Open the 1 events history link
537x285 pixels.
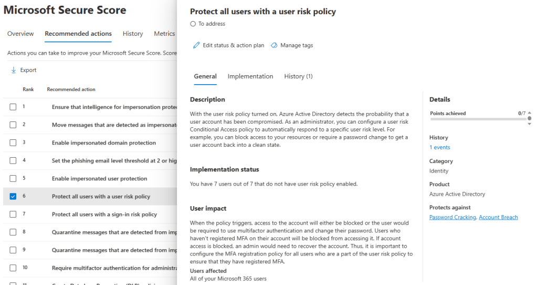[x=439, y=147]
